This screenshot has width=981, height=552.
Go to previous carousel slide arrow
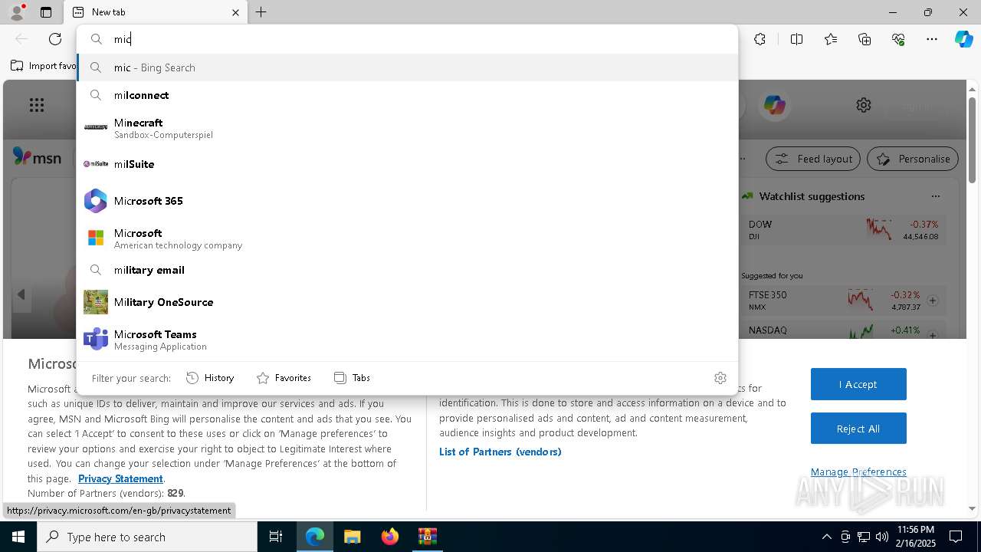click(21, 294)
